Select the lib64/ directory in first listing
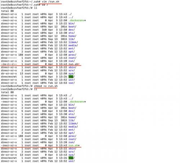 [x=73, y=42]
